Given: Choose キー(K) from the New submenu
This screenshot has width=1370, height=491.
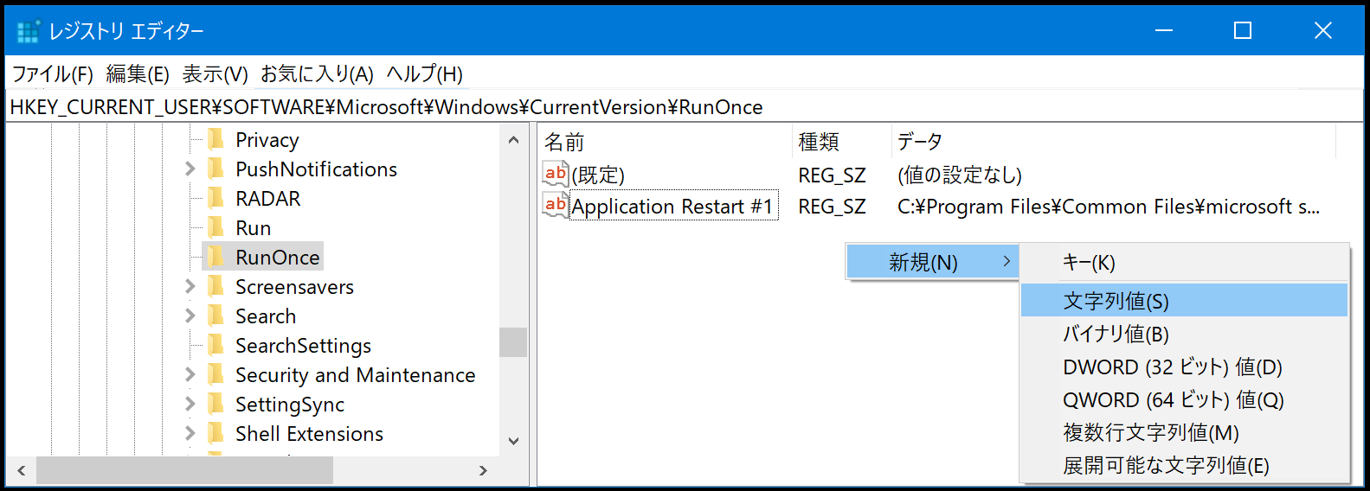Looking at the screenshot, I should pyautogui.click(x=1184, y=262).
